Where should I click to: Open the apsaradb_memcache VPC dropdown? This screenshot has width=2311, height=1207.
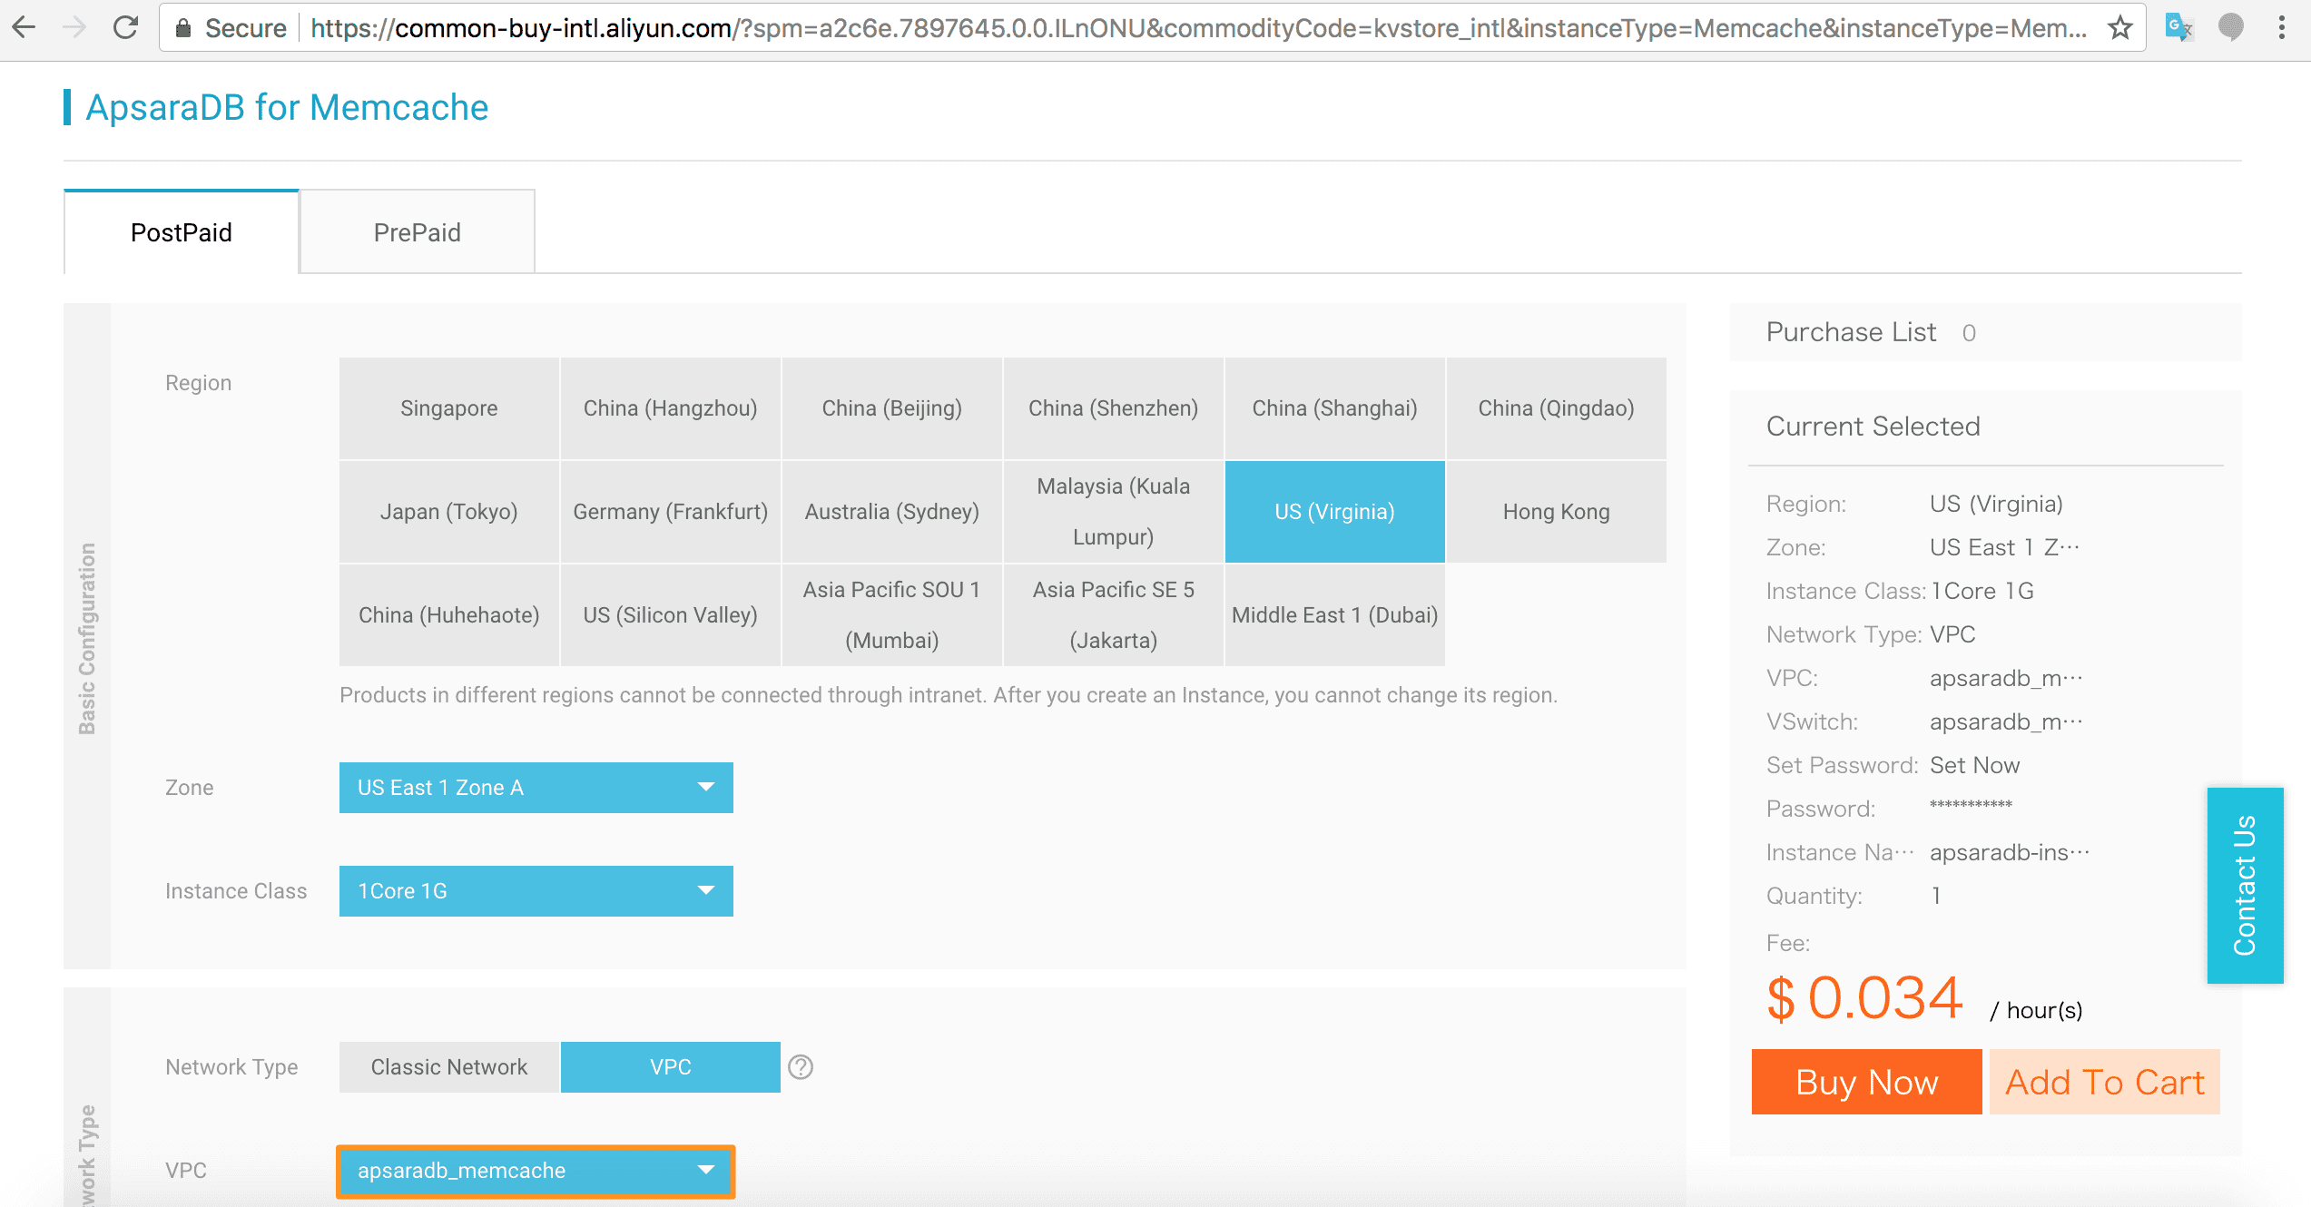point(536,1171)
